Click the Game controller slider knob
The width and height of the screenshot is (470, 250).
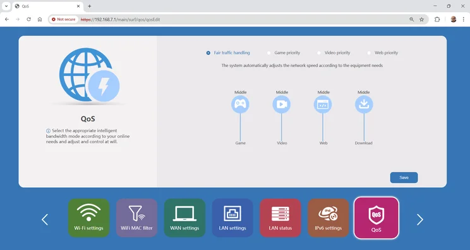coord(240,104)
